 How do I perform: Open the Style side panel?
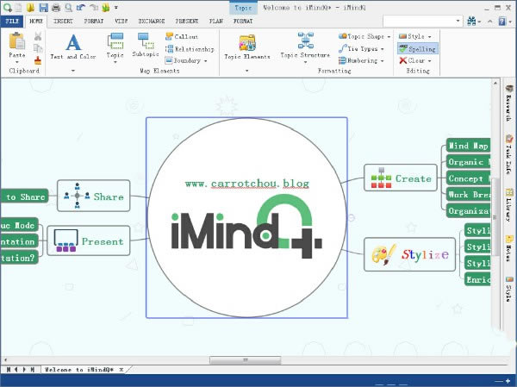[509, 289]
